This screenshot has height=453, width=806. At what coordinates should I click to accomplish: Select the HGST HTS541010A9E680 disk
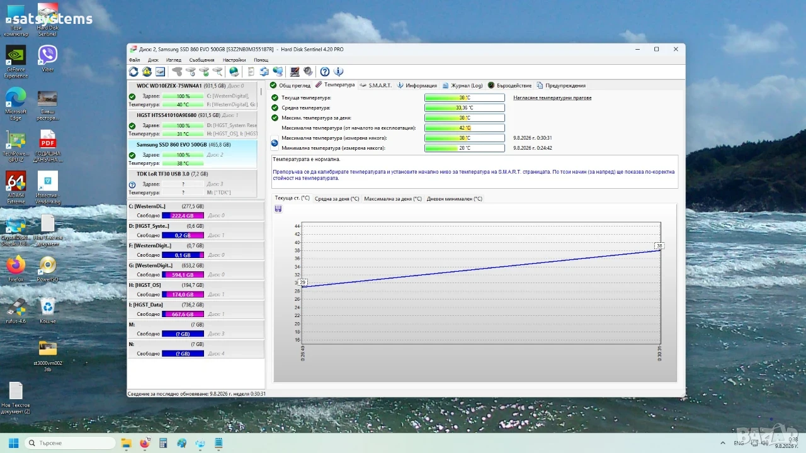pos(193,125)
